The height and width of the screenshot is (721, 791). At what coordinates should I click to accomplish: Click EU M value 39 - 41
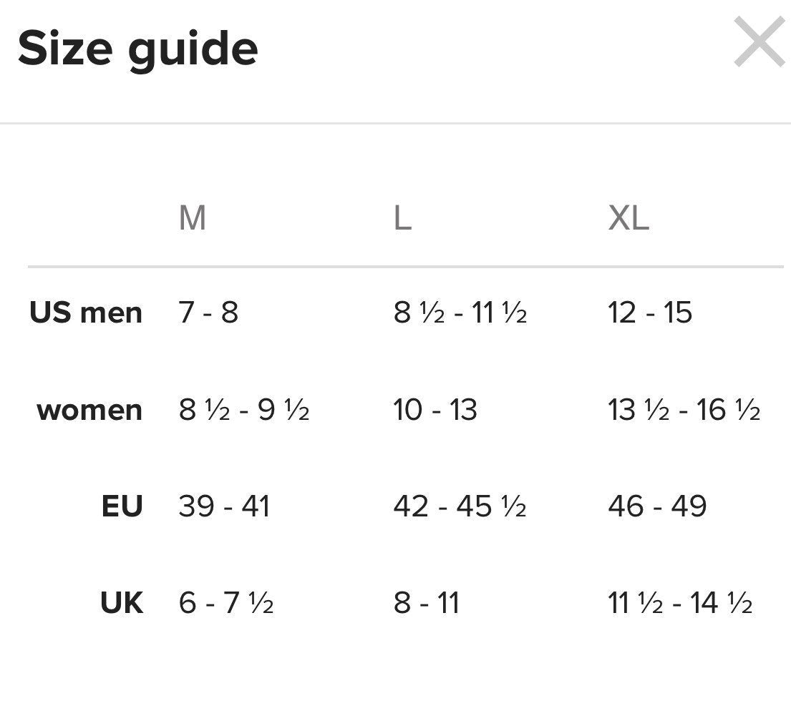point(225,506)
